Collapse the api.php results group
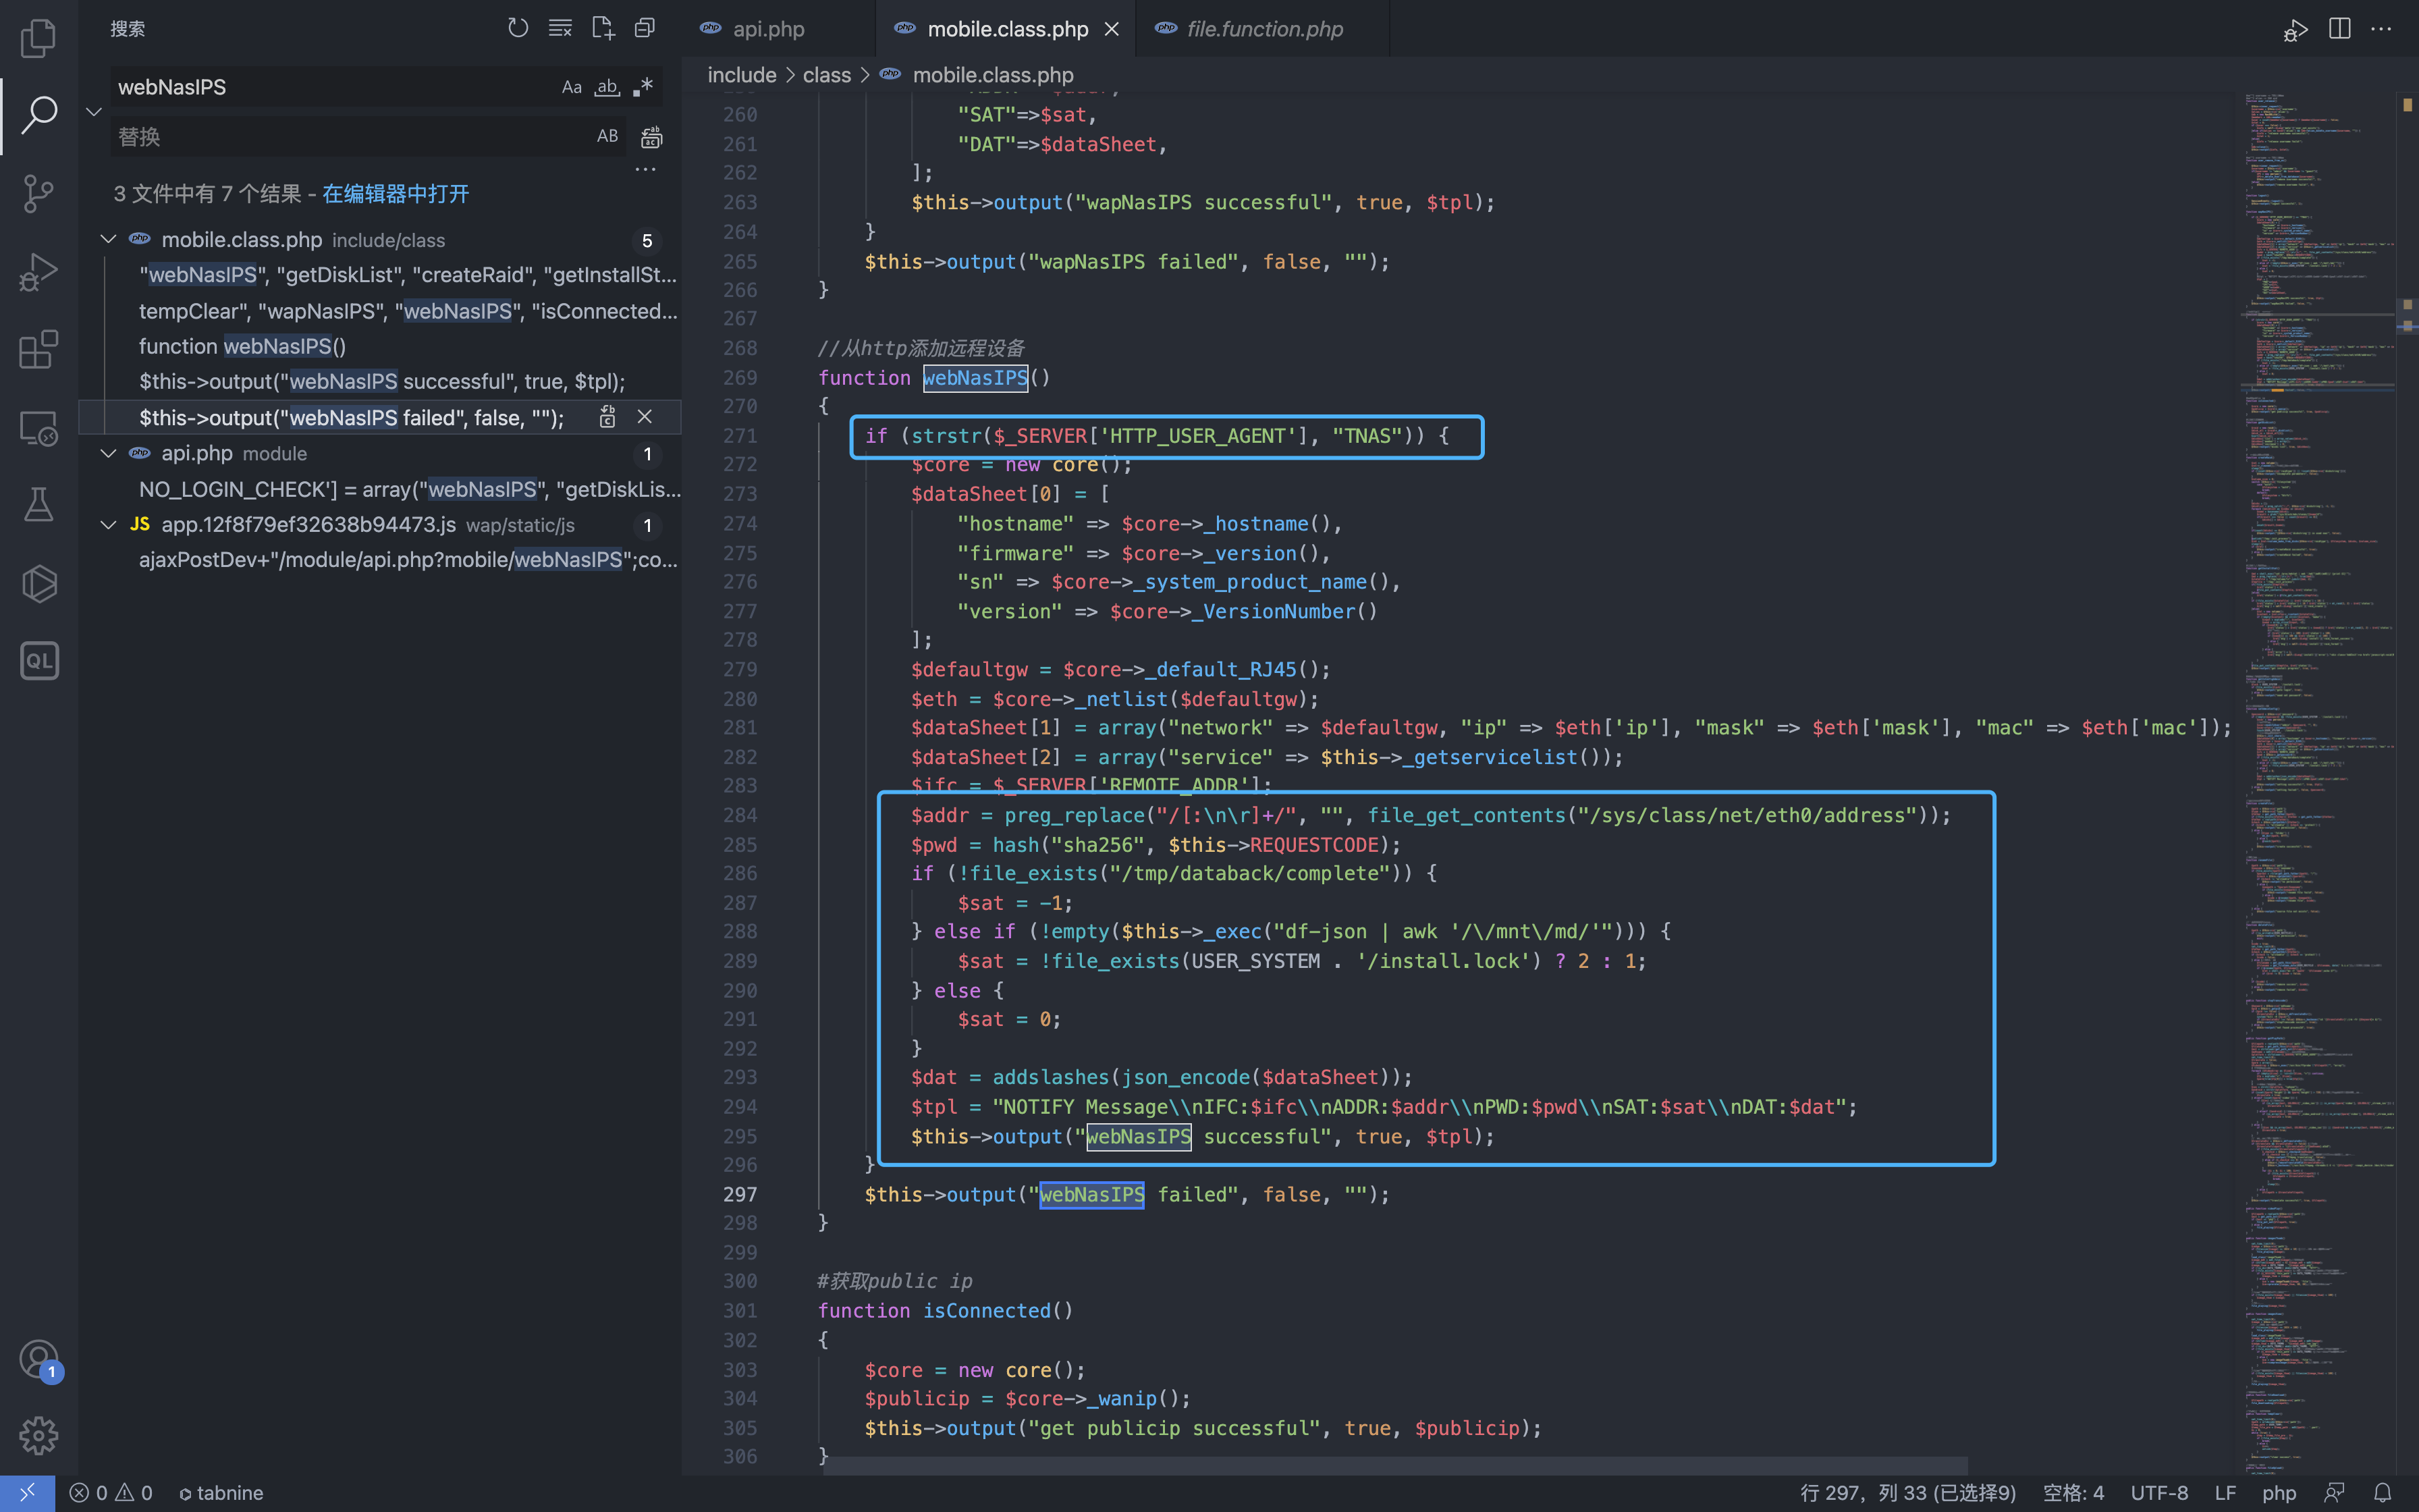The image size is (2419, 1512). click(x=108, y=453)
